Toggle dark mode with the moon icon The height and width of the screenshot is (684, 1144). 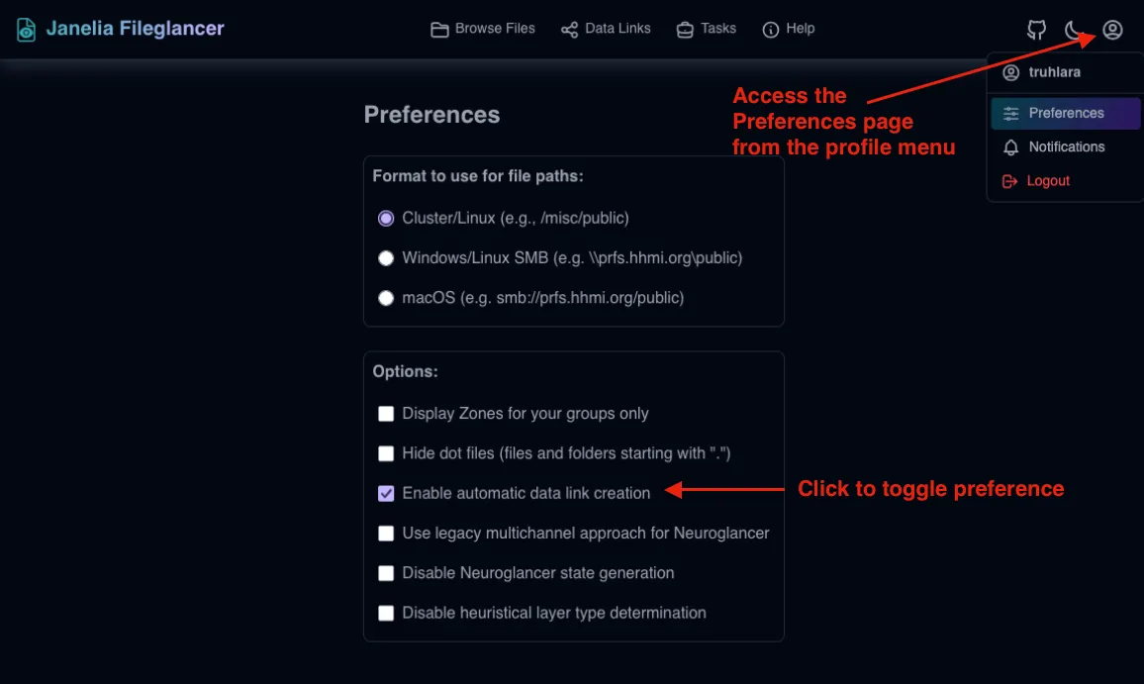tap(1075, 29)
